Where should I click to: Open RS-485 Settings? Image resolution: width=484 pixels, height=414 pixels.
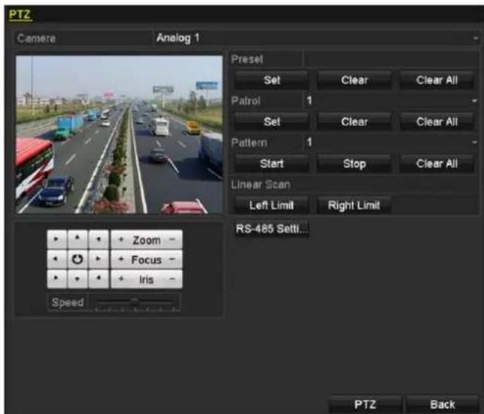point(272,229)
